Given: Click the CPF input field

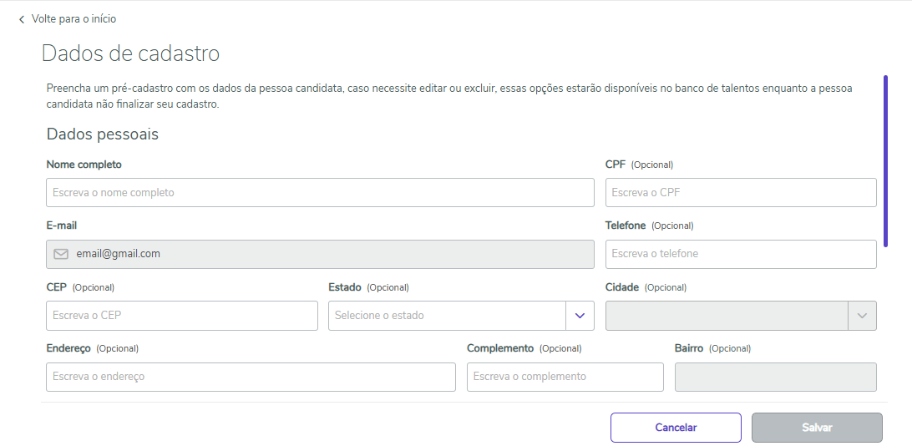Looking at the screenshot, I should [741, 193].
